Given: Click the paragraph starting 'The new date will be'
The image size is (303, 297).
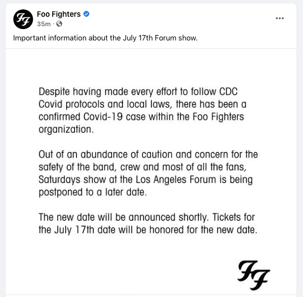Looking at the screenshot, I should (x=148, y=223).
